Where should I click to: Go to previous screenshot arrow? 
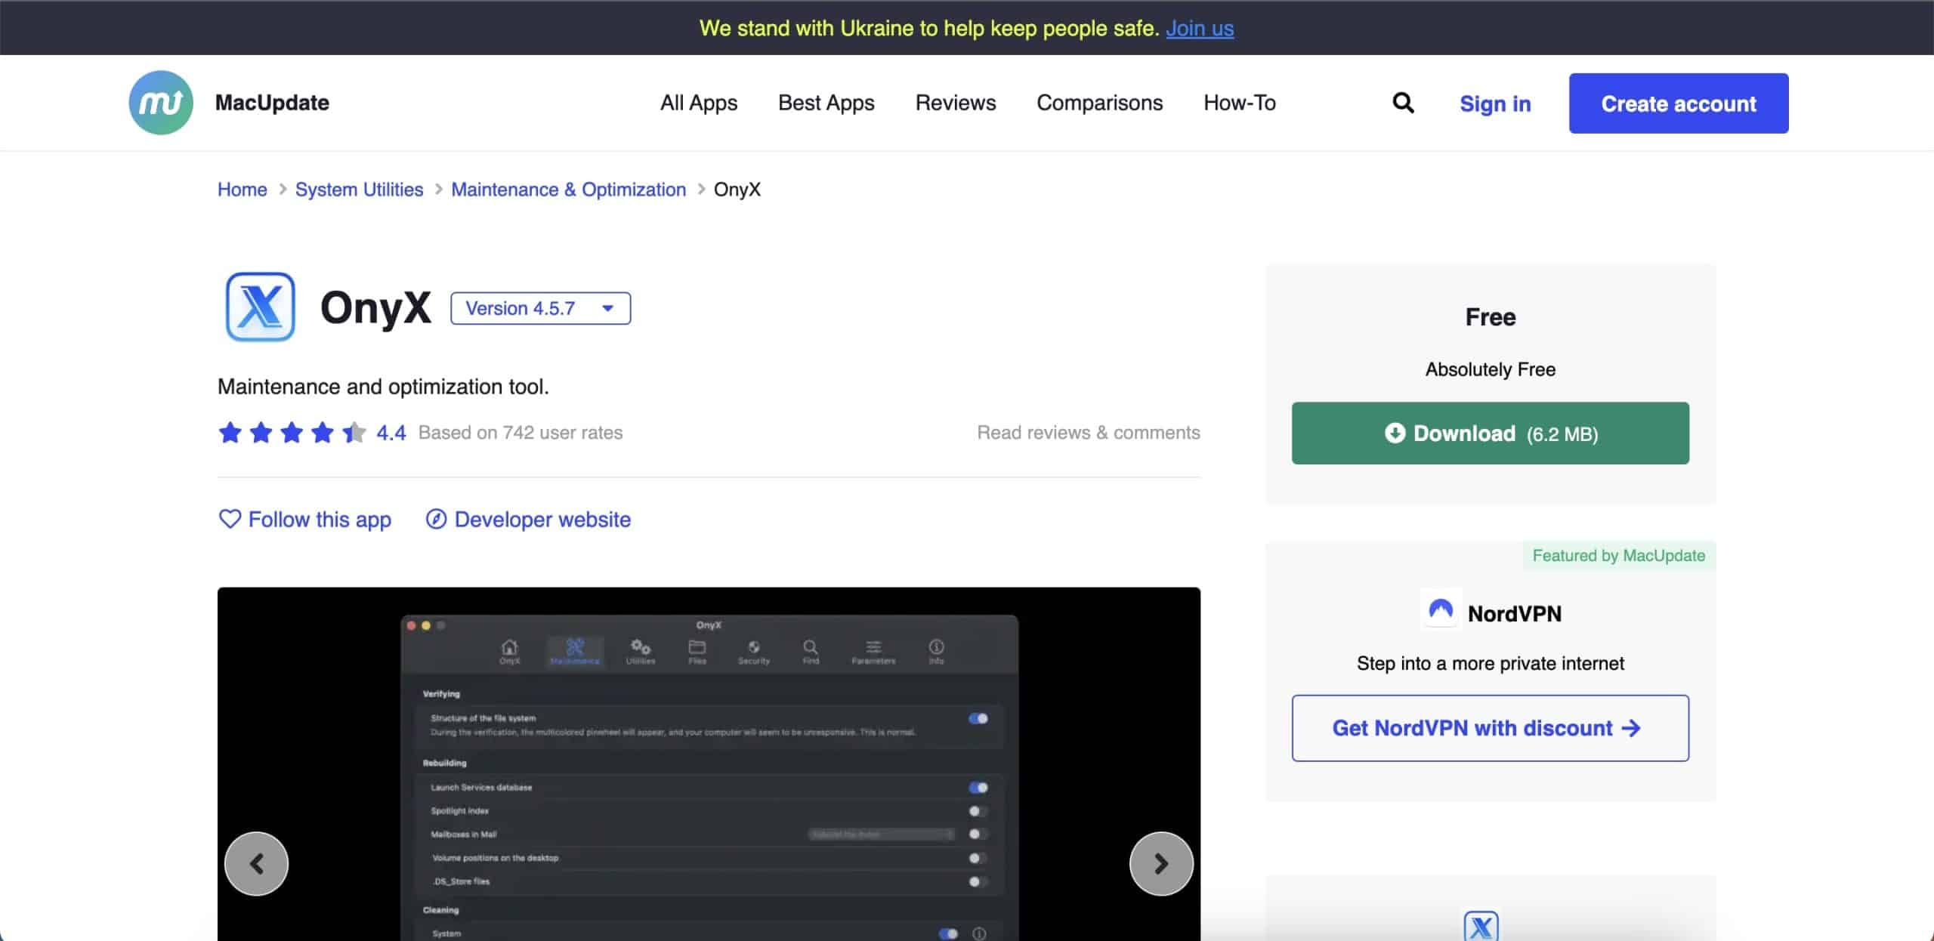pyautogui.click(x=257, y=863)
